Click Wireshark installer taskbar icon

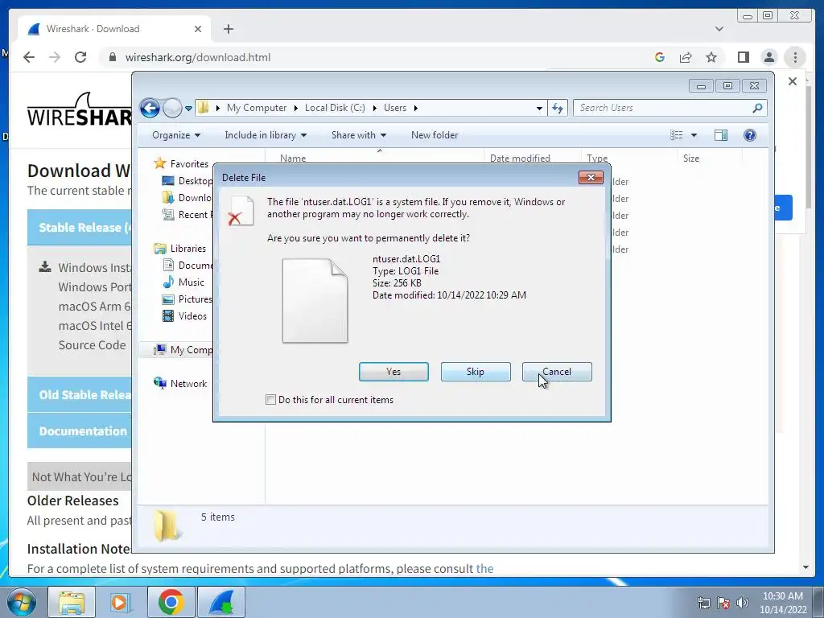coord(221,602)
